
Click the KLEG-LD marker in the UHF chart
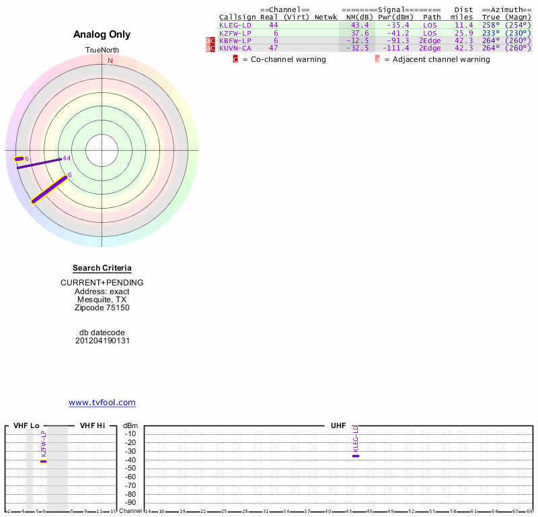coord(356,456)
